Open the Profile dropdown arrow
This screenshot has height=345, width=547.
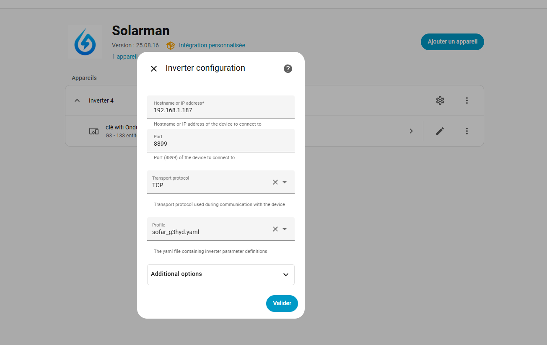(x=285, y=229)
